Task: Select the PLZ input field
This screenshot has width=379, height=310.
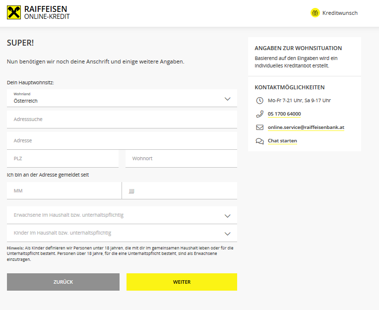Action: click(63, 159)
